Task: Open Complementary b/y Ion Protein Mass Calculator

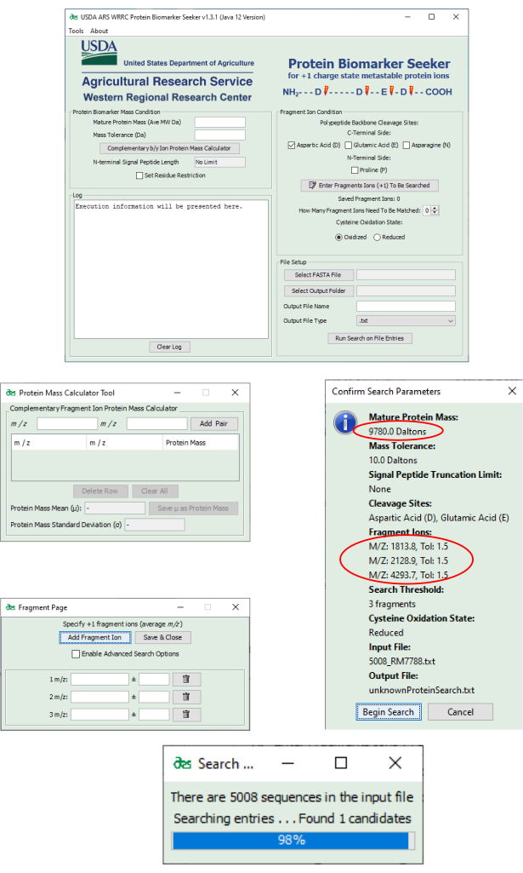Action: (x=169, y=148)
